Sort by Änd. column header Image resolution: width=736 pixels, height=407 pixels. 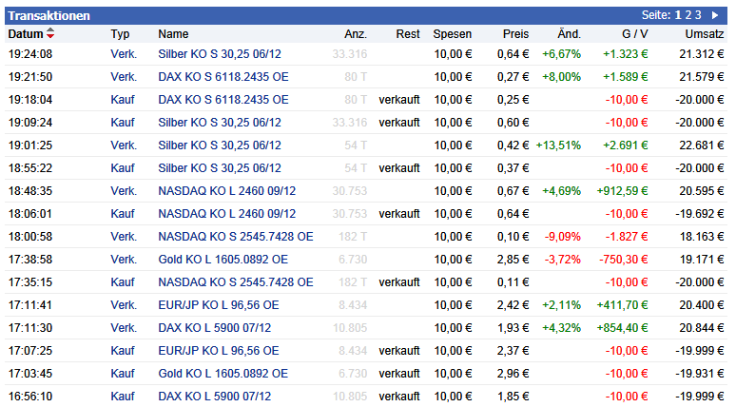pos(569,34)
